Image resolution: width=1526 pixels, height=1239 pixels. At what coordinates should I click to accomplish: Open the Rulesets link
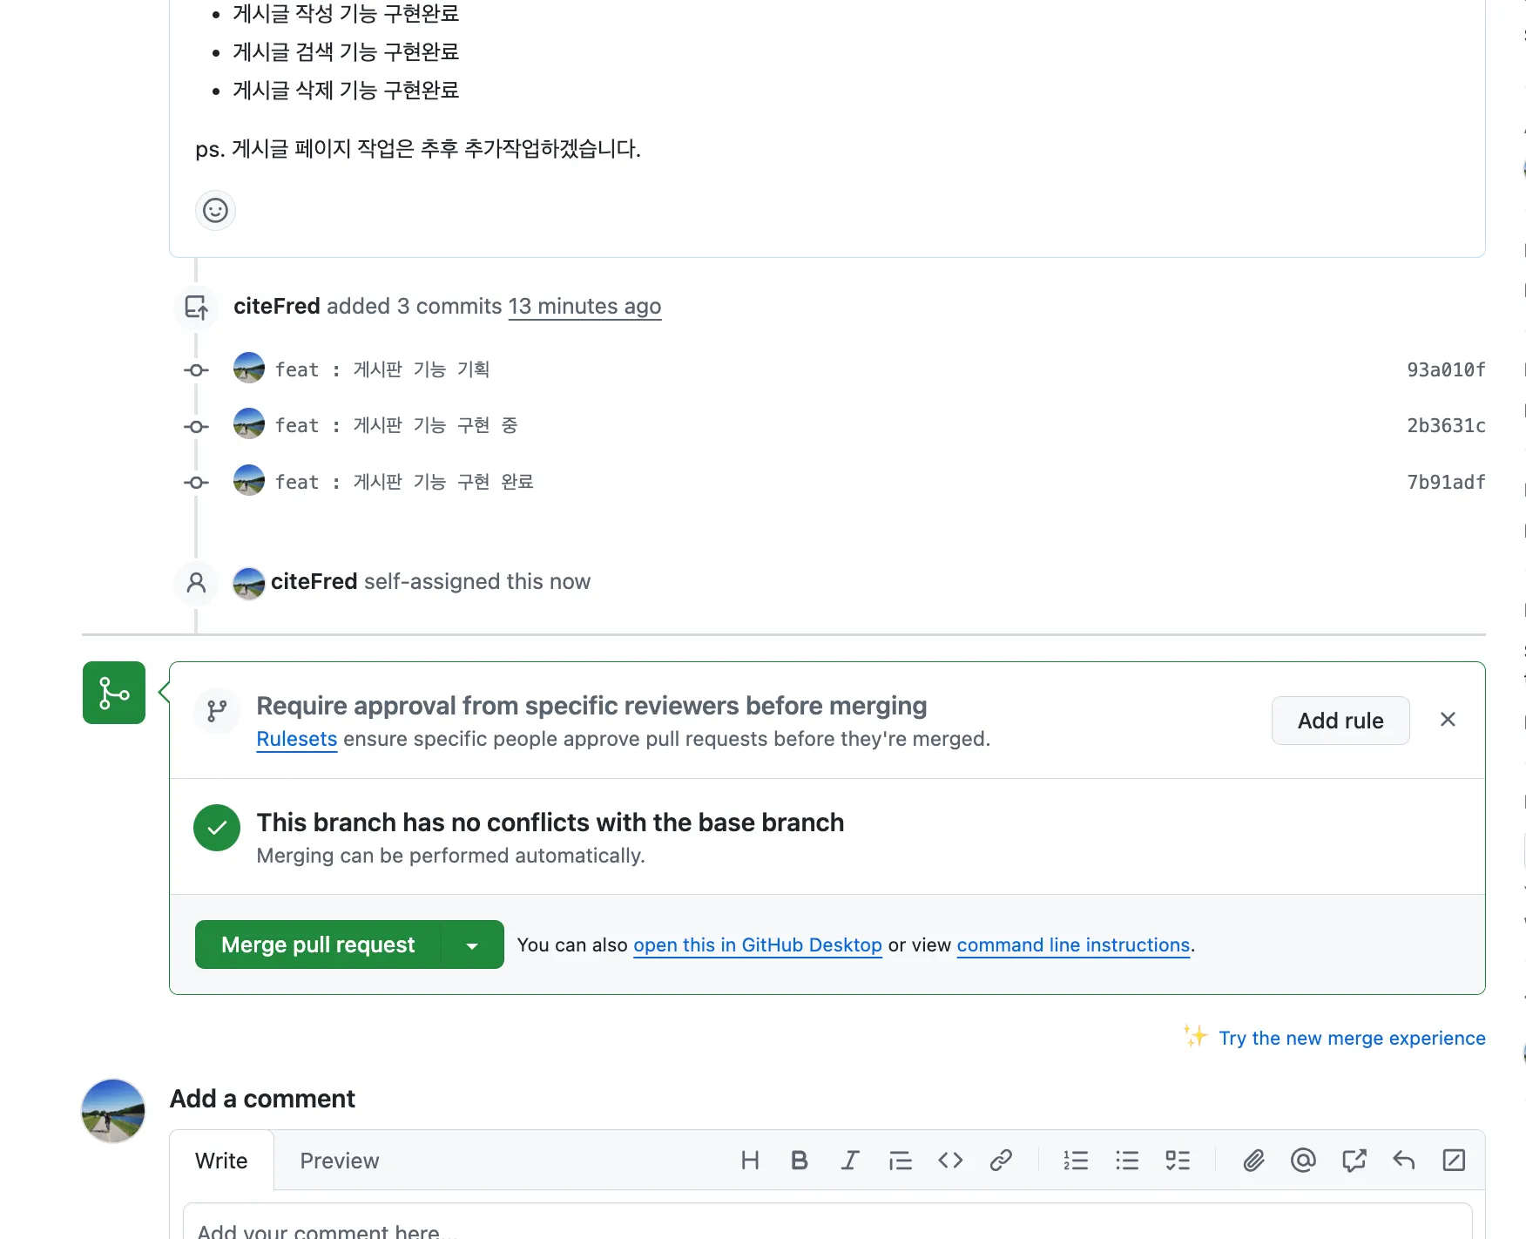[x=296, y=739]
